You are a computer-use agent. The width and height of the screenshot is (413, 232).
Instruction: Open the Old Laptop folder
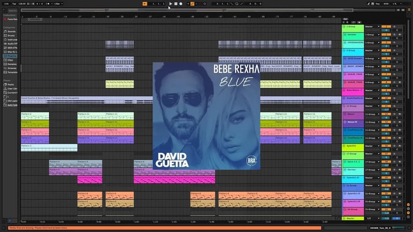pos(10,101)
